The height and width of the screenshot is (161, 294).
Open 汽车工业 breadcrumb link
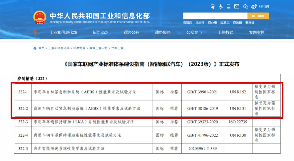tap(117, 48)
